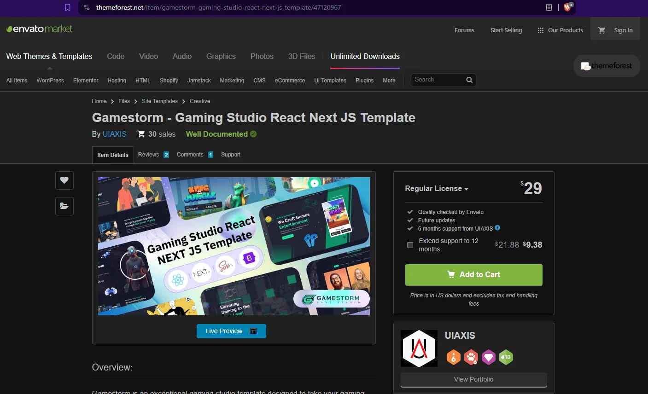Screen dimensions: 648x394
Task: Click the themeforest logo badge
Action: (x=607, y=66)
